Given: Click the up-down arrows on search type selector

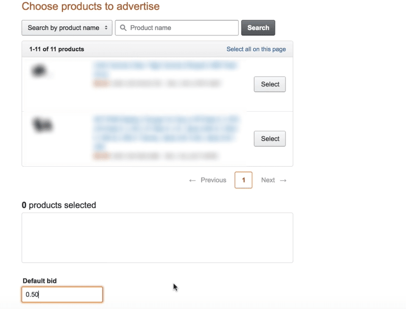Looking at the screenshot, I should pos(107,28).
